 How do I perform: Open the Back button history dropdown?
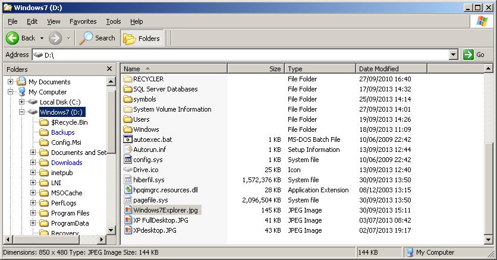[x=42, y=38]
